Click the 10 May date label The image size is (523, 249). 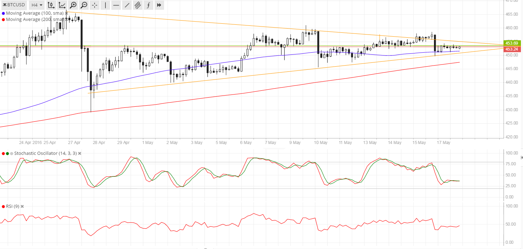click(x=321, y=143)
